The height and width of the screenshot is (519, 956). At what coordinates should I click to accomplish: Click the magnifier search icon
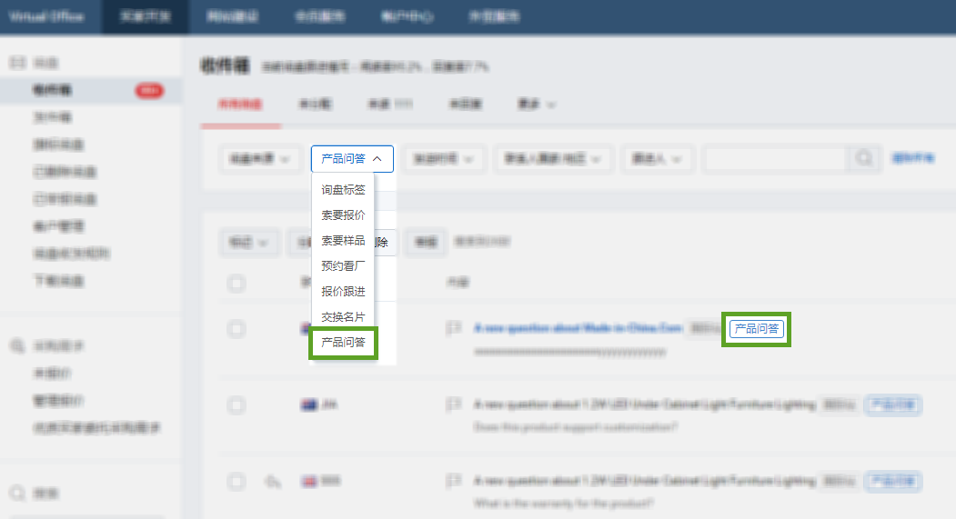pos(864,159)
